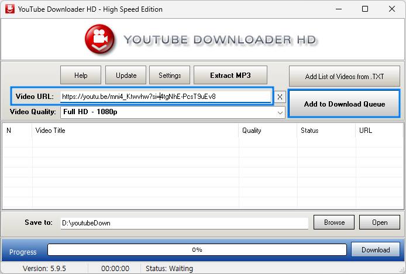406x274 pixels.
Task: Click the Quality column header
Action: click(268, 131)
